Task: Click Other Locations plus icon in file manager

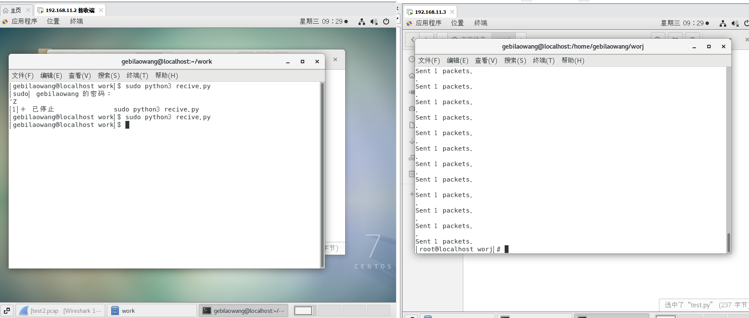Action: [x=412, y=194]
